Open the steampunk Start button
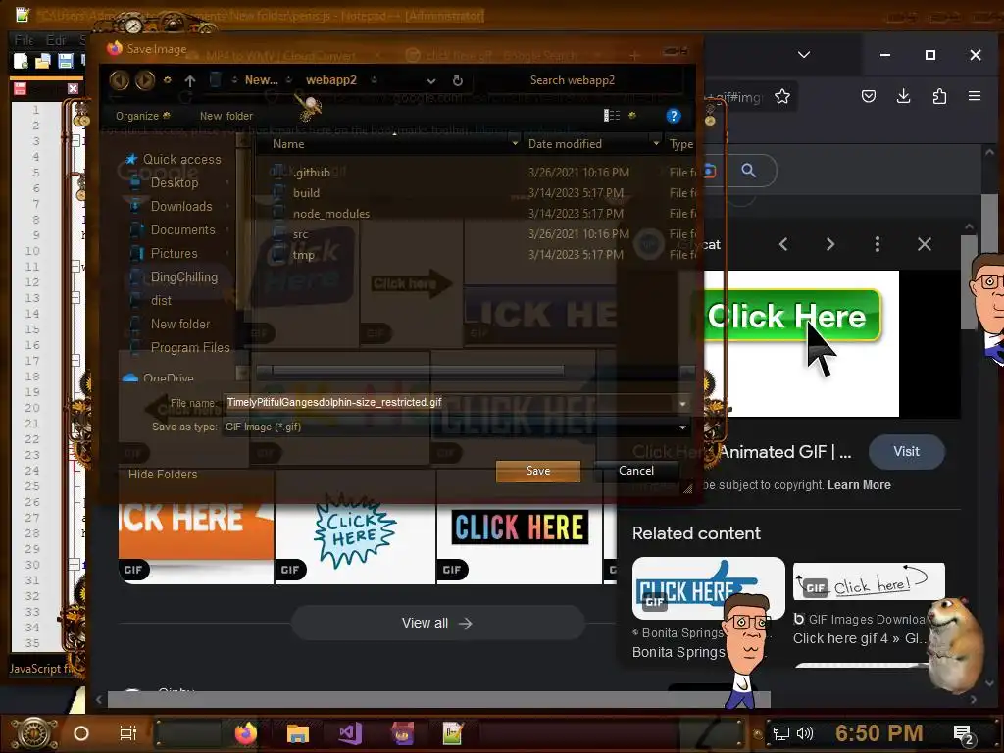The image size is (1004, 753). (x=34, y=733)
